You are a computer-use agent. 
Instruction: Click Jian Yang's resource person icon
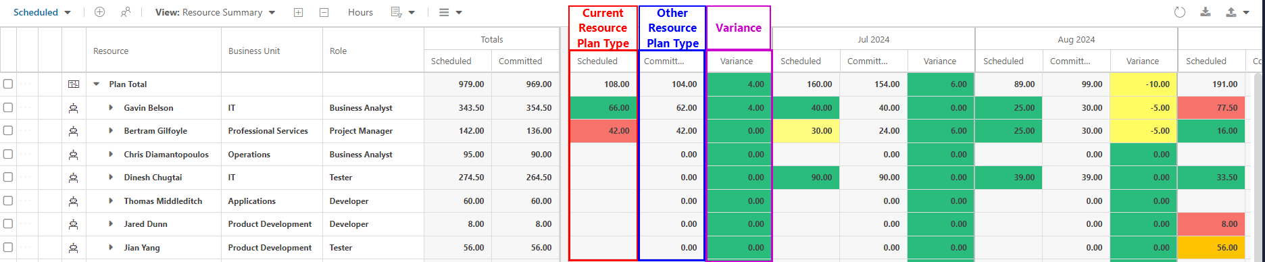(x=74, y=248)
